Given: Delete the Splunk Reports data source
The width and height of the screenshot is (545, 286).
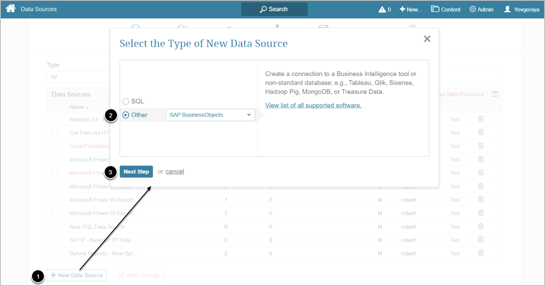Looking at the screenshot, I should [x=481, y=253].
